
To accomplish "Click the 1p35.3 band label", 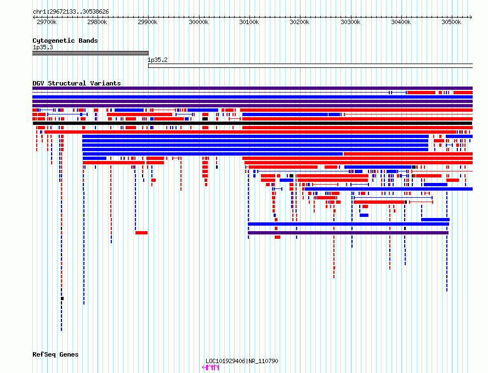I will tap(43, 47).
